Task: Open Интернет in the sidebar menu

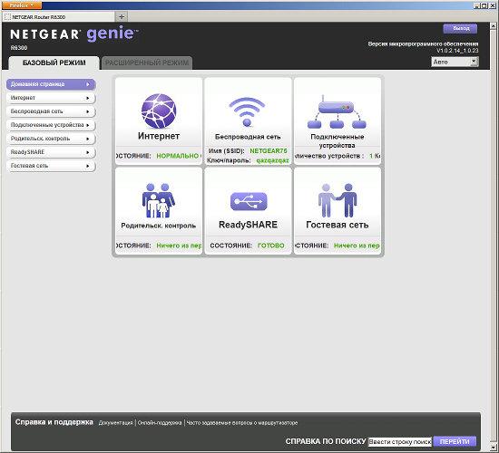Action: [x=51, y=98]
